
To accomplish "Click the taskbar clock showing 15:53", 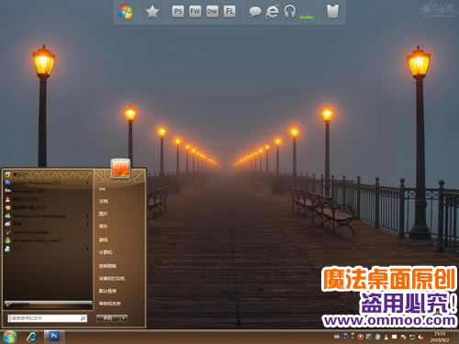I will click(440, 337).
